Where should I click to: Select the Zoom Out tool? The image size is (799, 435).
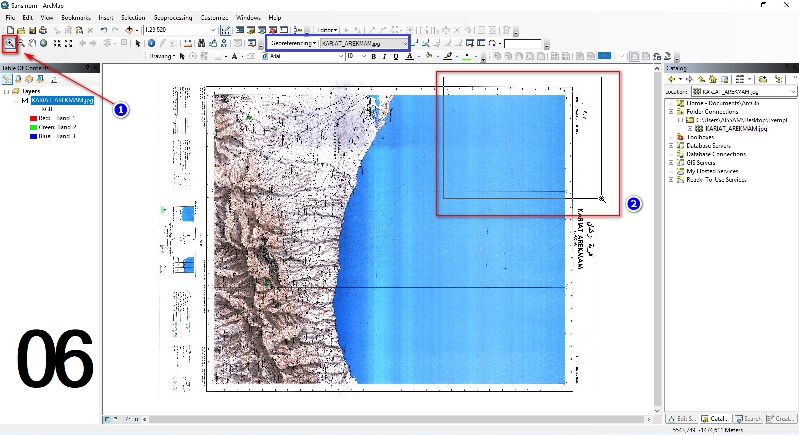coord(21,43)
